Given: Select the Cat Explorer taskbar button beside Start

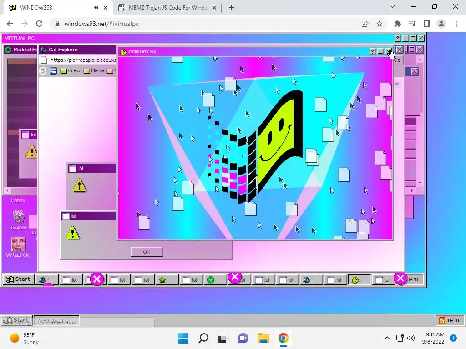Looking at the screenshot, I should click(46, 279).
